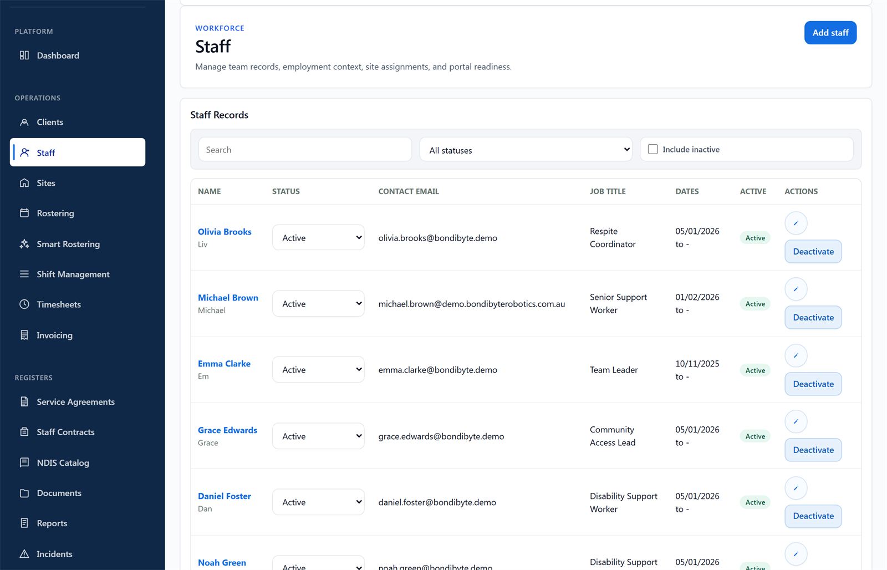Click the Shift Management list icon
This screenshot has width=887, height=570.
(24, 274)
